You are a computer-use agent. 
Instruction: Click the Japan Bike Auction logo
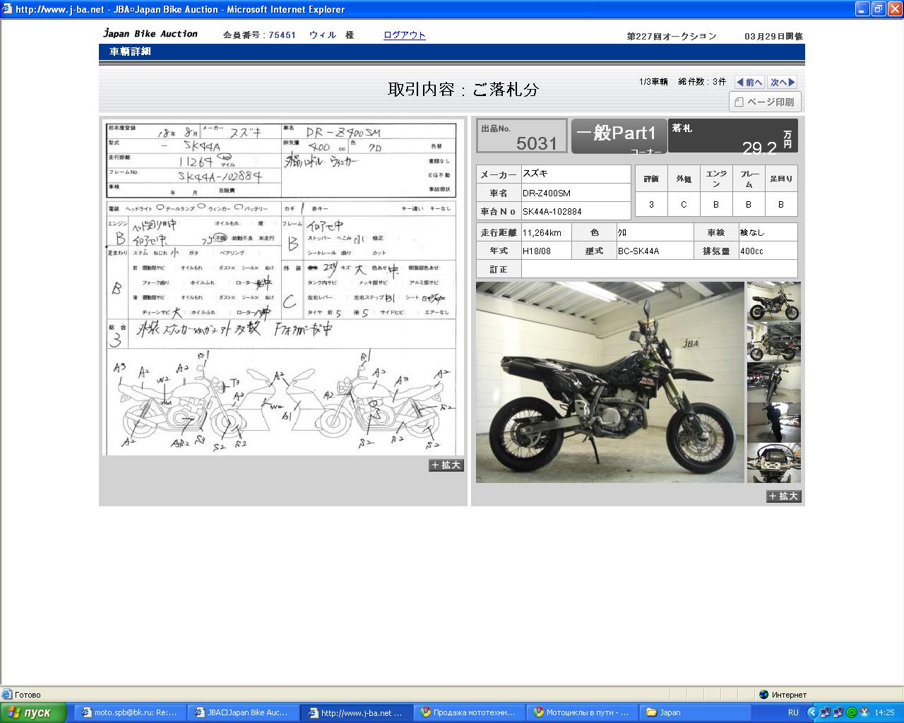(x=150, y=34)
